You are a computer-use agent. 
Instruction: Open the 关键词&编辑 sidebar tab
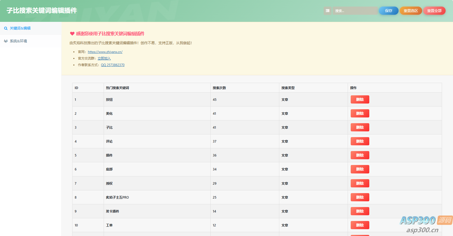click(20, 28)
